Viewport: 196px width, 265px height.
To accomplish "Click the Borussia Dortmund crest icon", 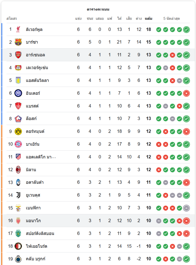I will (18, 131).
